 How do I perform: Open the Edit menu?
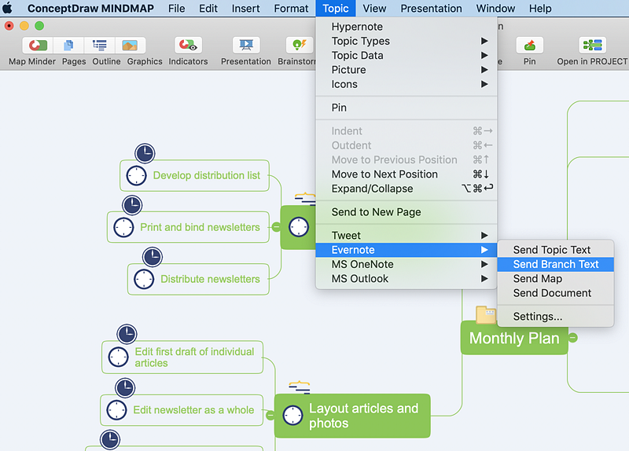208,9
